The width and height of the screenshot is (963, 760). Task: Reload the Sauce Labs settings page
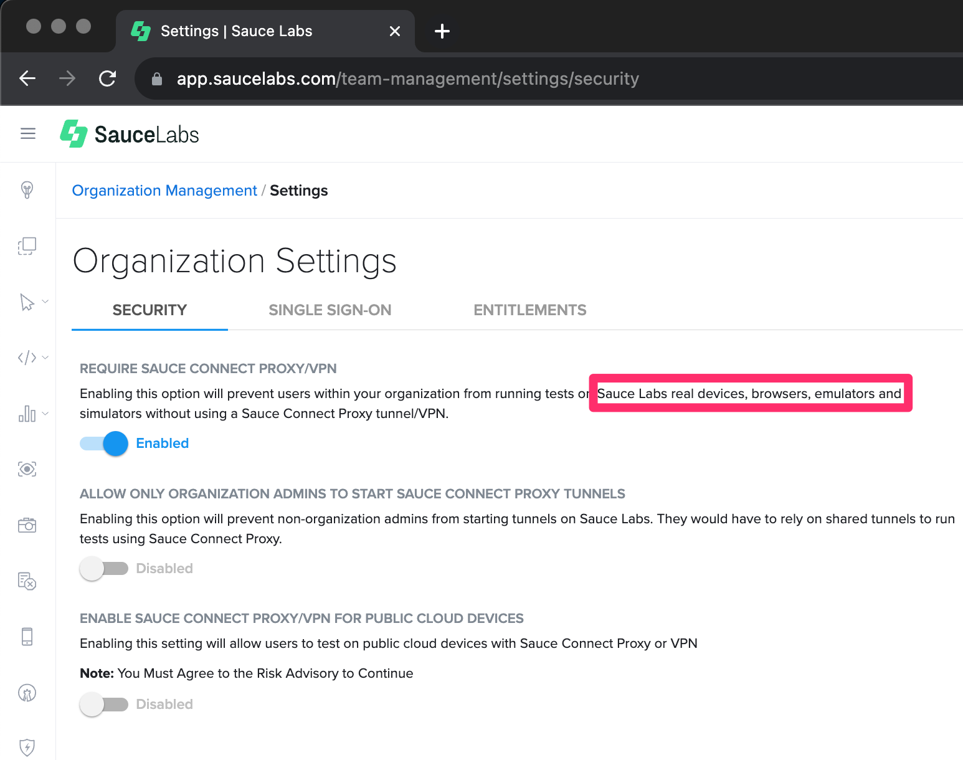pos(107,78)
